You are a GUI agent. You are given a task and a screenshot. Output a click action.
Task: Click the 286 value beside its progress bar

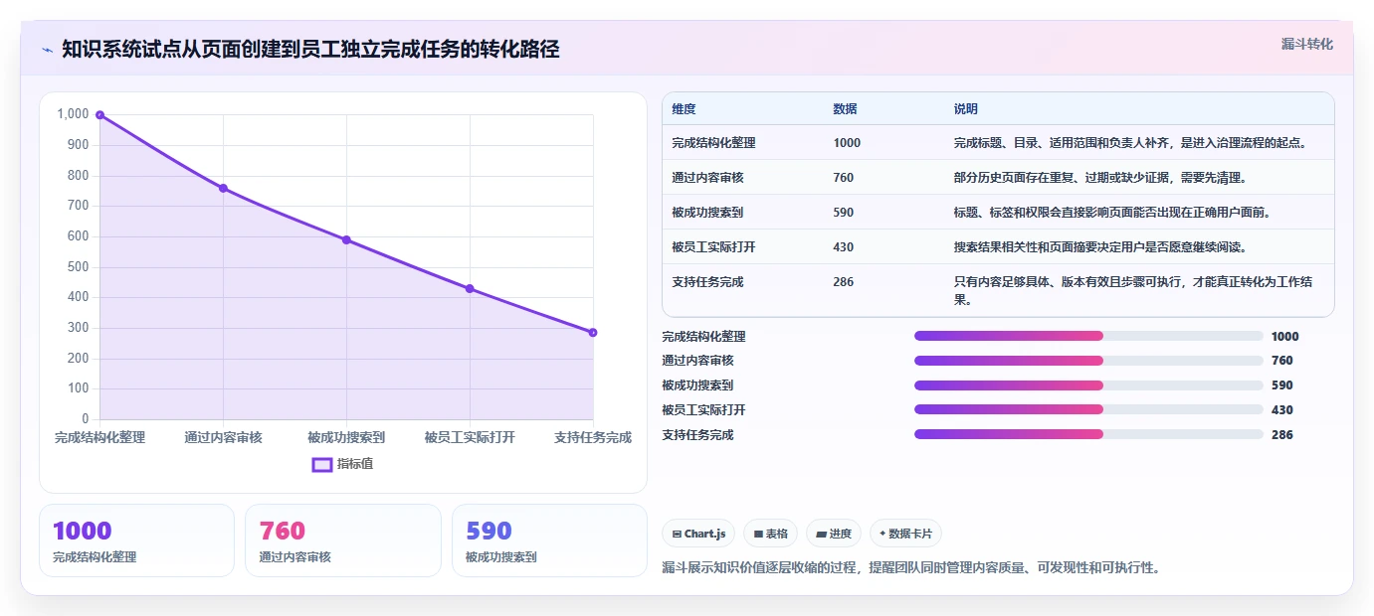point(1281,434)
